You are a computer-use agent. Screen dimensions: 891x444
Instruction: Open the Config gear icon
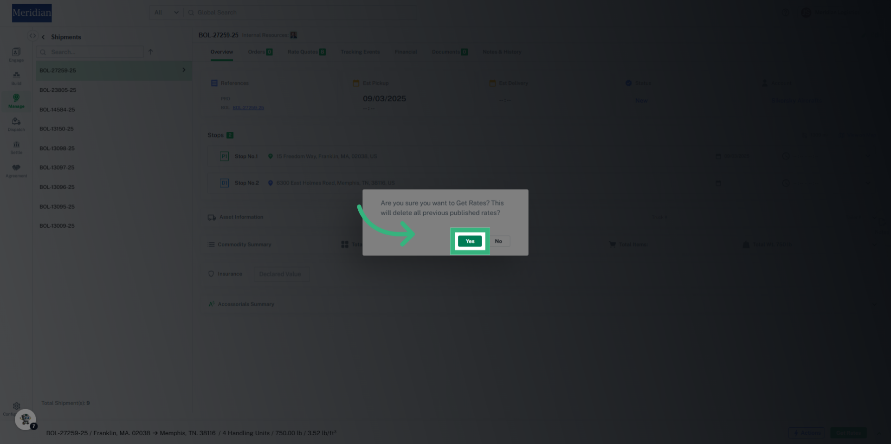point(16,406)
